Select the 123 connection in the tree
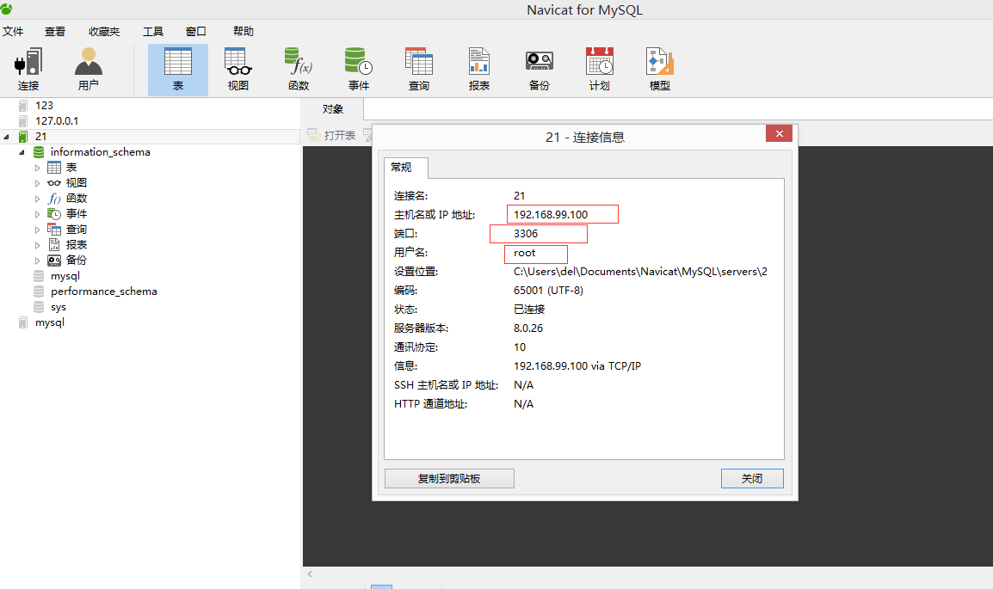 coord(45,106)
